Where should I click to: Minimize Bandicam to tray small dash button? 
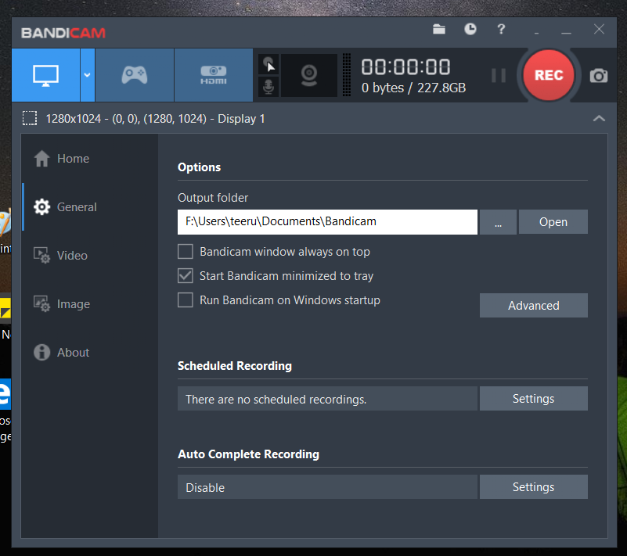536,33
